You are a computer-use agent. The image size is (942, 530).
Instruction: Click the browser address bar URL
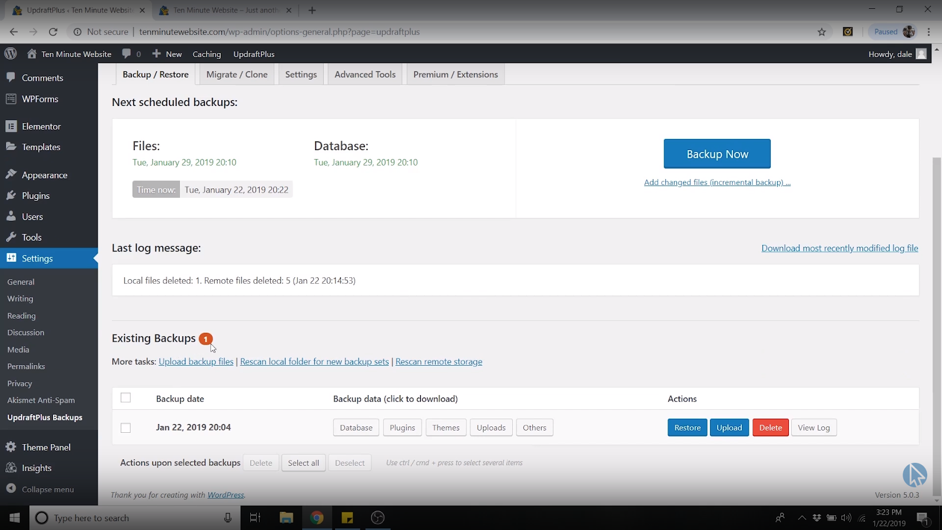pos(280,32)
